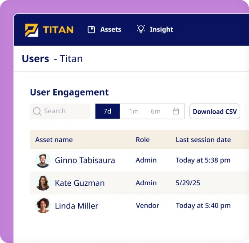
Task: Select the 6m time range
Action: tap(156, 112)
